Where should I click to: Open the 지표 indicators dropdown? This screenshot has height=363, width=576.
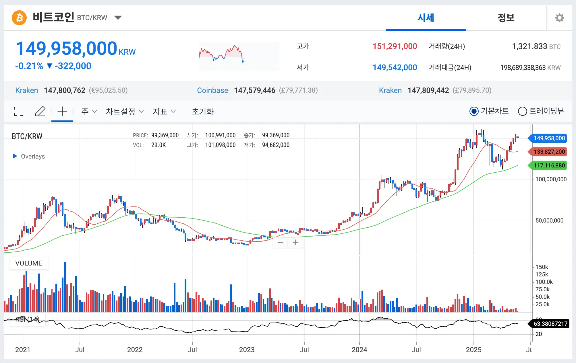click(164, 112)
